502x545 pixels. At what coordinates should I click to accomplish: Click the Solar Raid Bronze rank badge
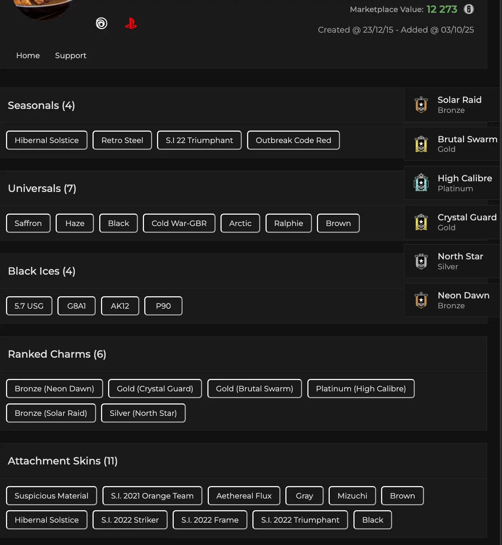(x=421, y=105)
